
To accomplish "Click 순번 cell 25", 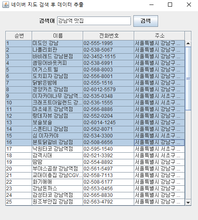I will pos(19,201).
